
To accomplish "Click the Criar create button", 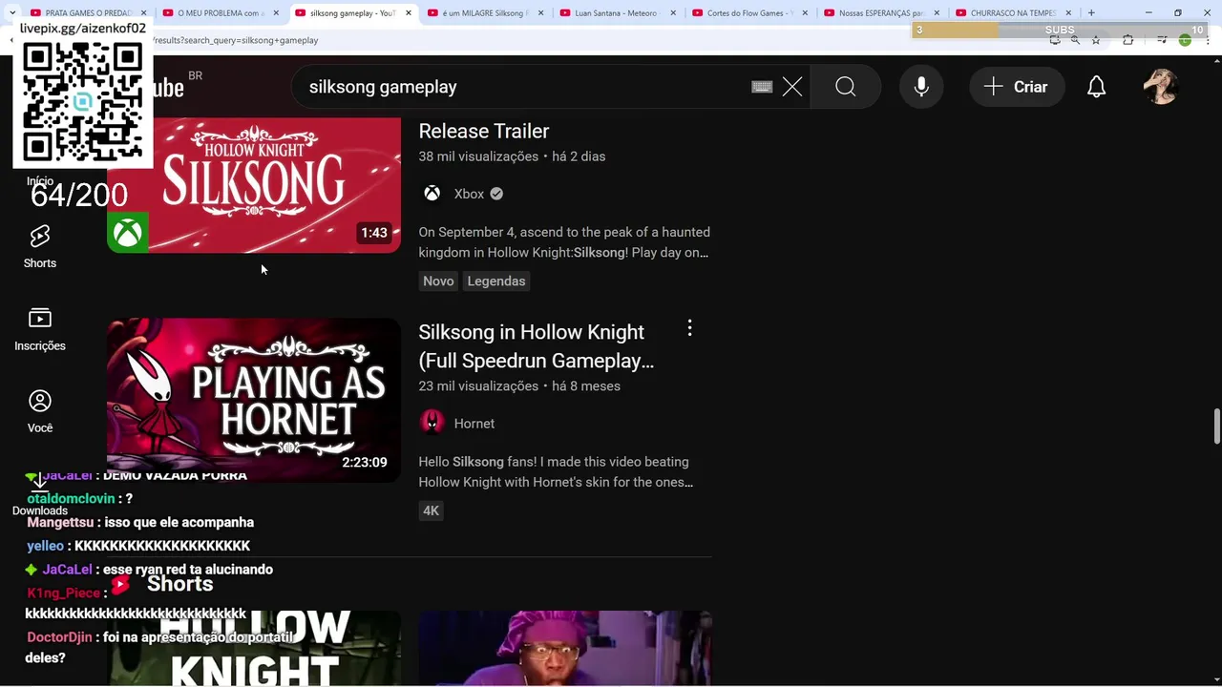I will [x=1017, y=87].
